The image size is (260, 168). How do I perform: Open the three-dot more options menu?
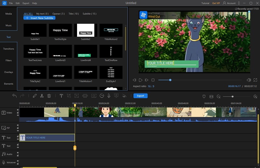[239, 3]
